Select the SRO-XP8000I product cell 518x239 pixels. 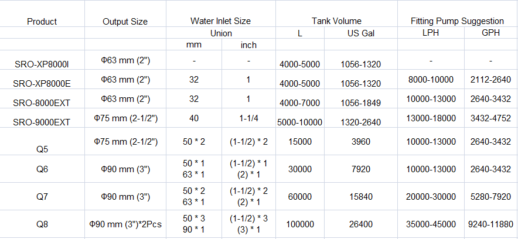pyautogui.click(x=42, y=63)
